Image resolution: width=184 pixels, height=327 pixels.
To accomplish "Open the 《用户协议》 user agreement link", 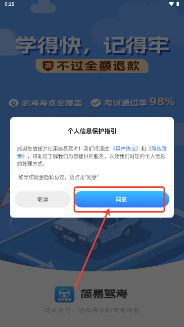I will [x=126, y=149].
